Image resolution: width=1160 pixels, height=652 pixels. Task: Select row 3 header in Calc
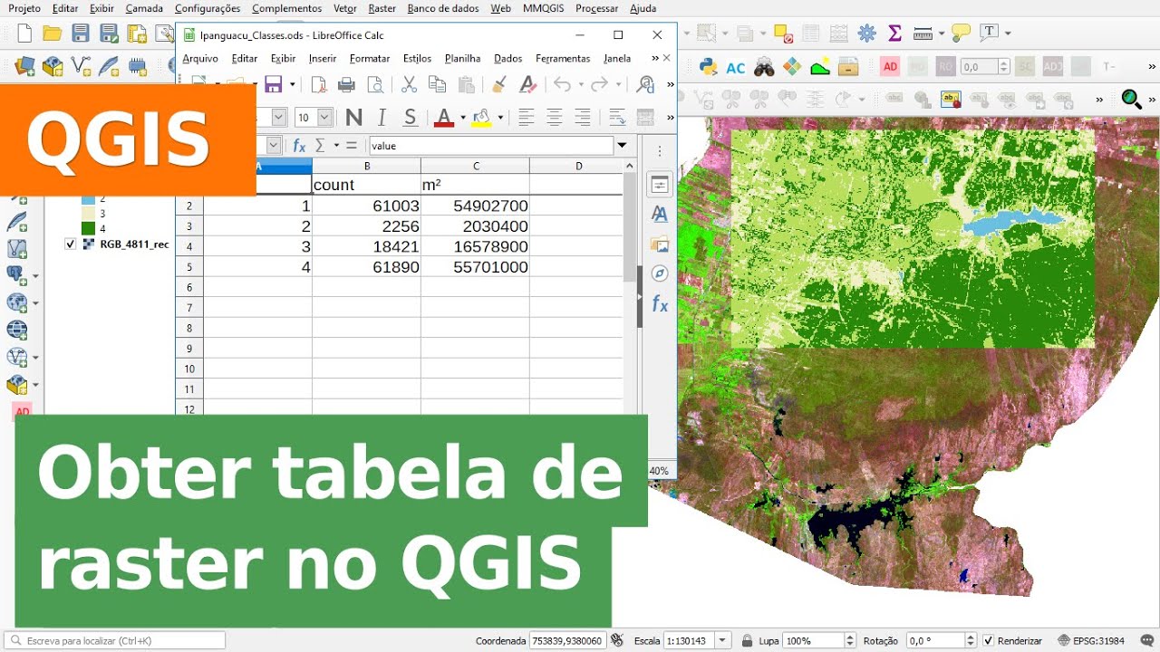189,225
